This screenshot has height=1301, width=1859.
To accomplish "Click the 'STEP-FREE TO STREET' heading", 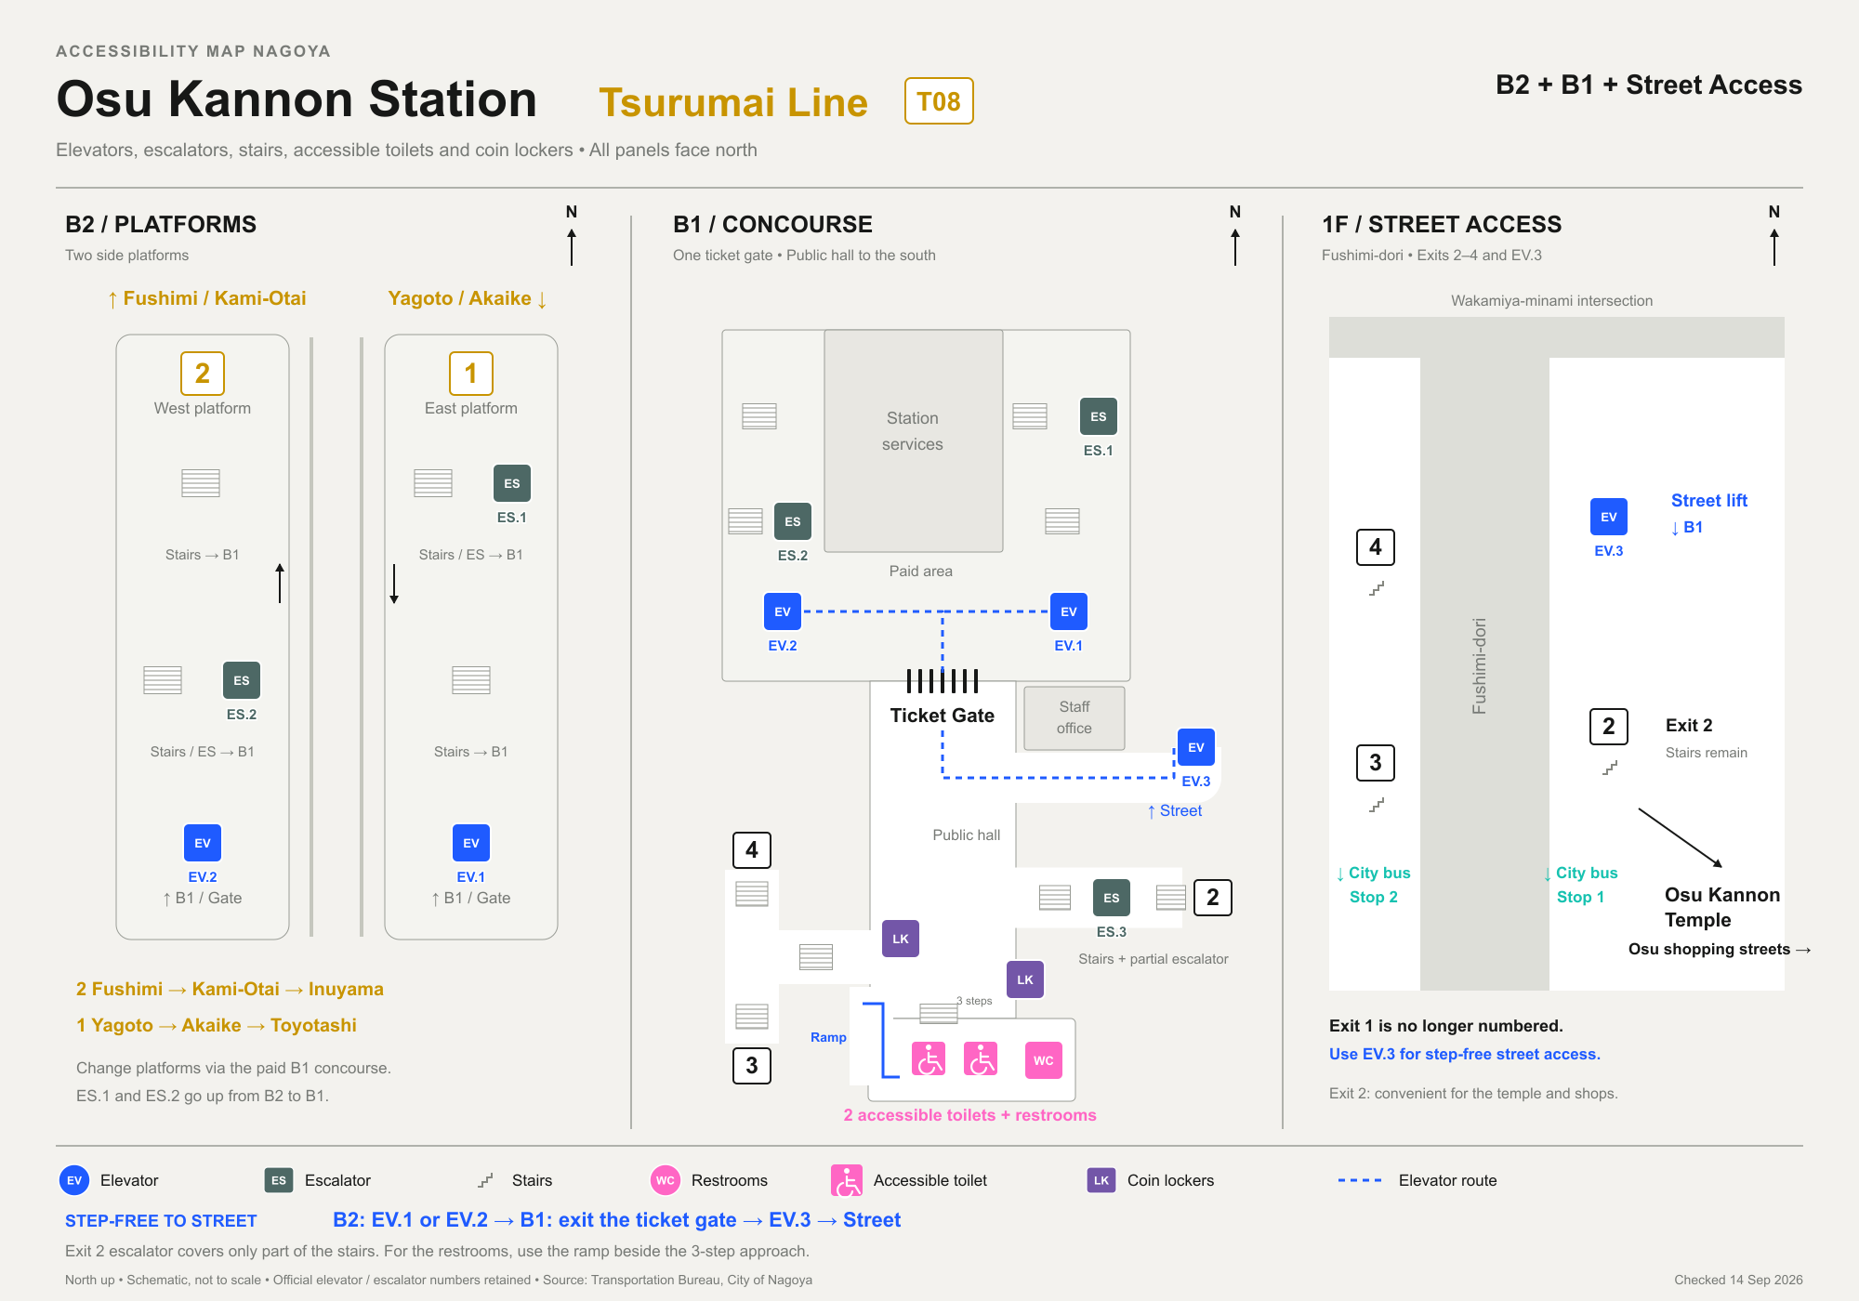I will [161, 1221].
